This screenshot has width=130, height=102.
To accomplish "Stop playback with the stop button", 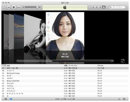I will 14,7.
